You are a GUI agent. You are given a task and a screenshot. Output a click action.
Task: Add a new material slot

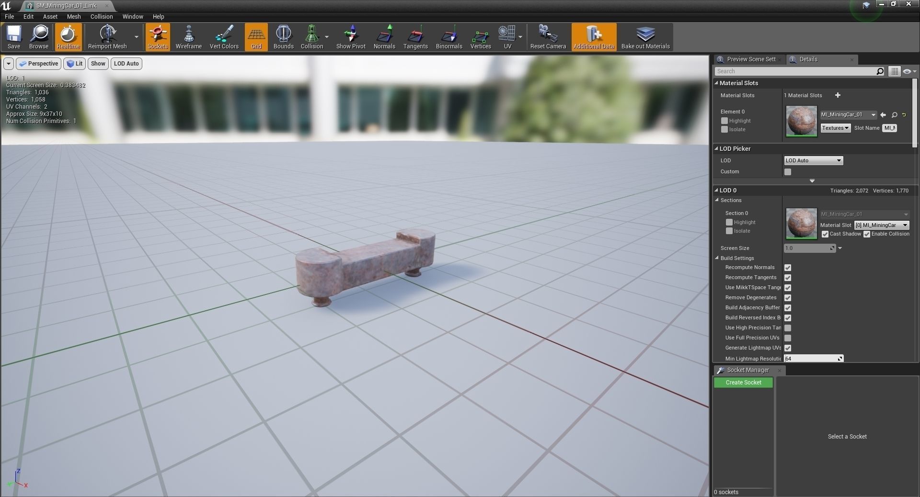pyautogui.click(x=838, y=95)
